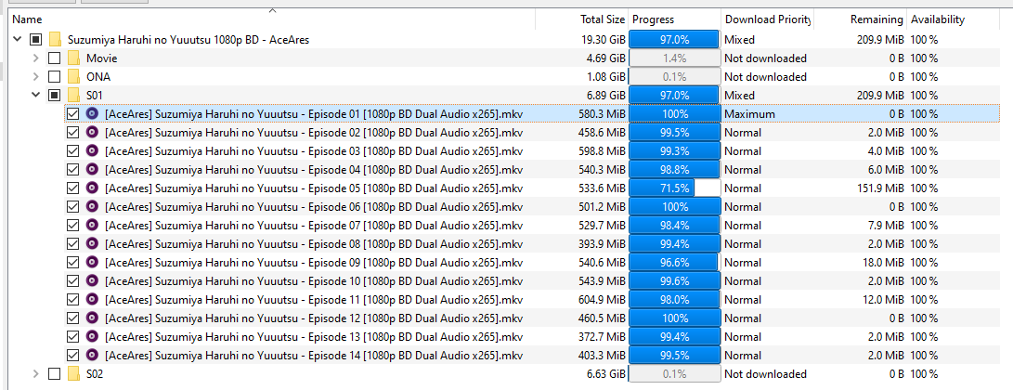
Task: Click the Episode 12 mkv file icon
Action: pos(92,318)
